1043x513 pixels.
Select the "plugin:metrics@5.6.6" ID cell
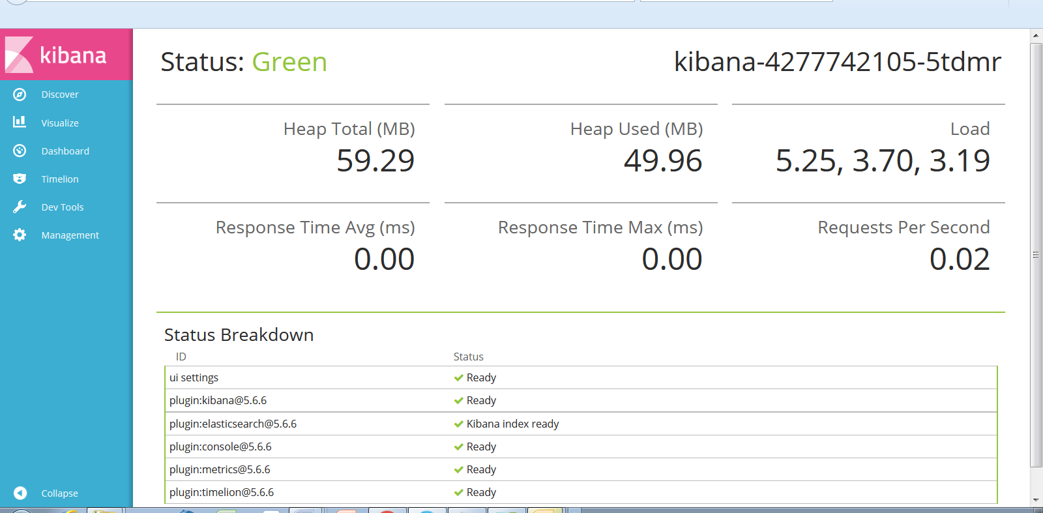pyautogui.click(x=220, y=470)
